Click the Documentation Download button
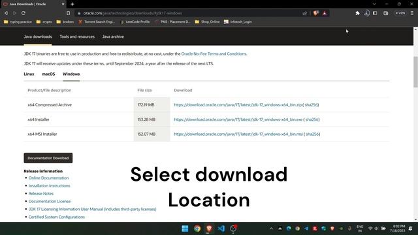 point(48,158)
